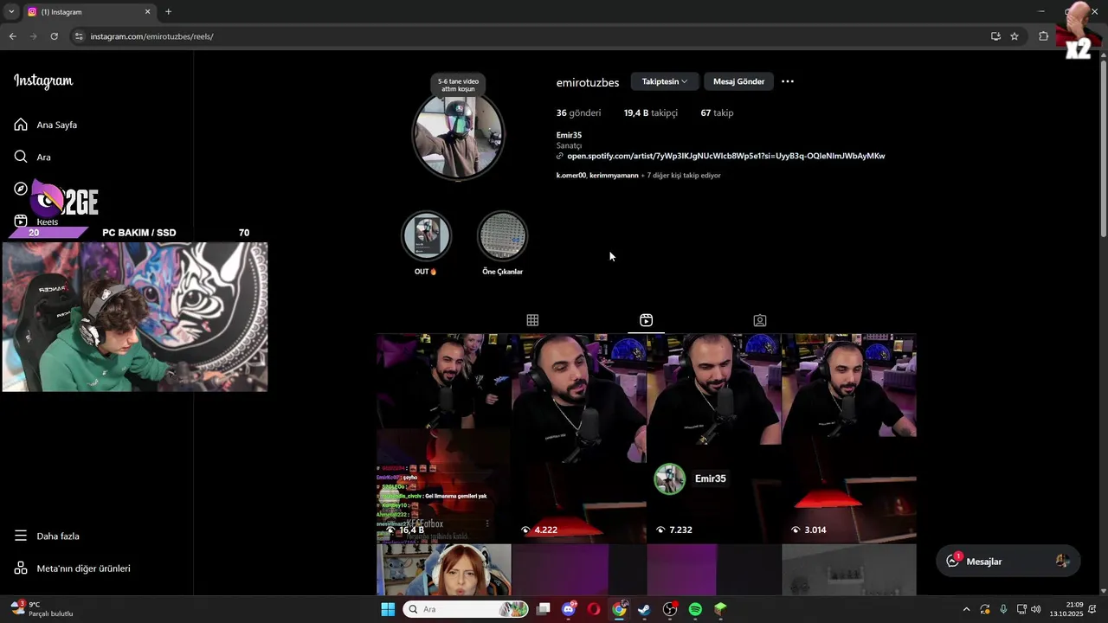Open the reel with 16,4 B views
1108x623 pixels.
point(443,438)
